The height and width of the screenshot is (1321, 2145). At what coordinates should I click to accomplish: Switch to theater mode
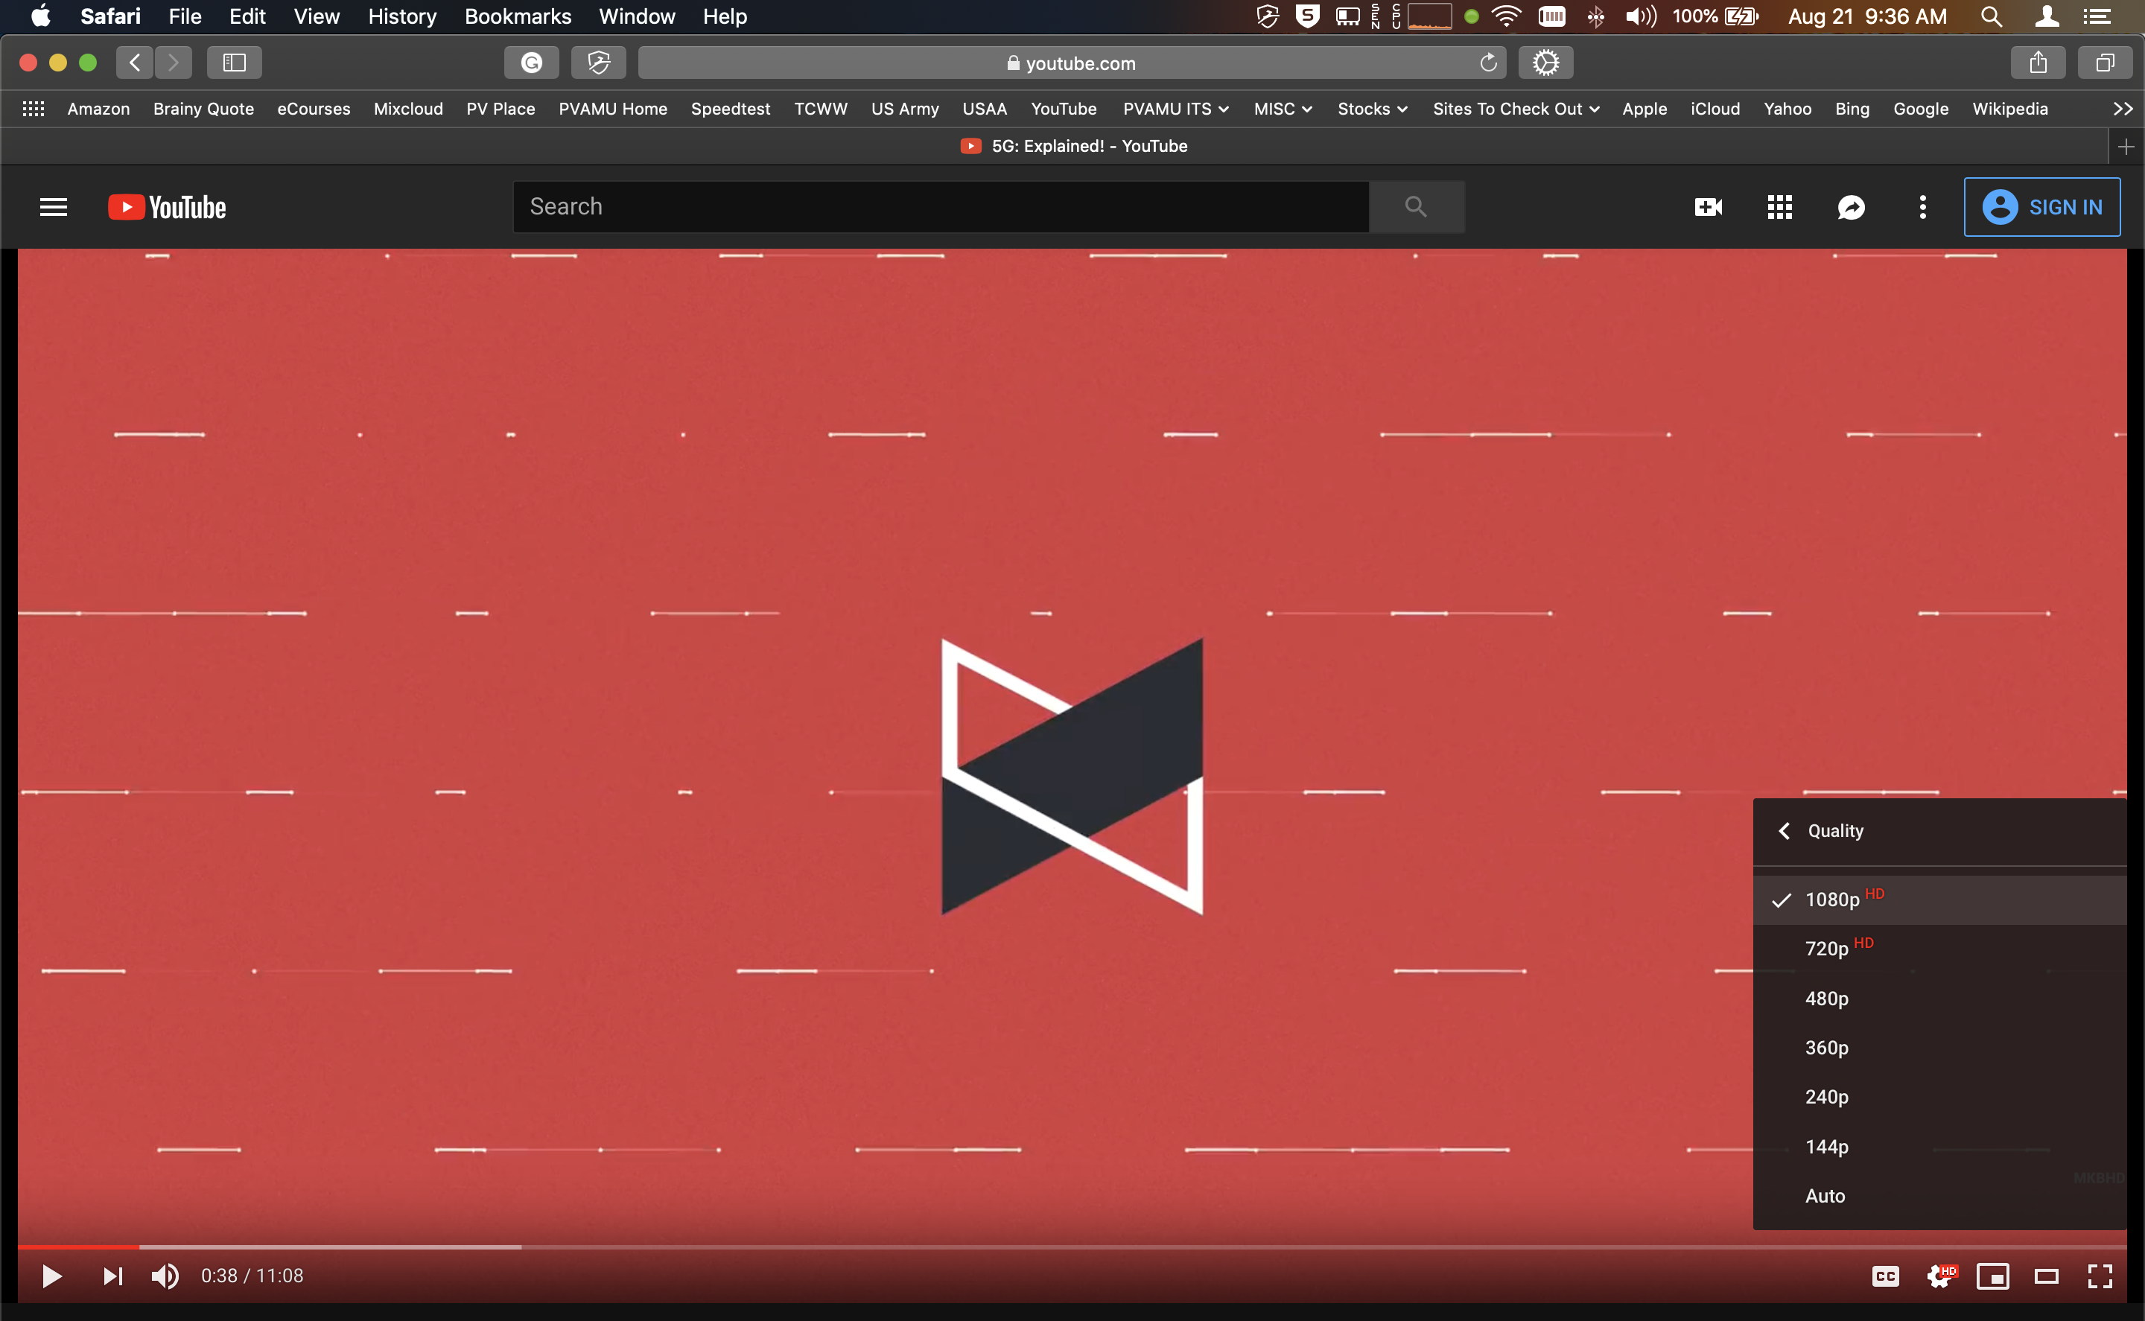(x=2046, y=1276)
